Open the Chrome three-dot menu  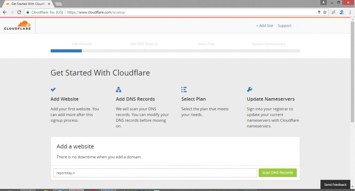point(350,12)
